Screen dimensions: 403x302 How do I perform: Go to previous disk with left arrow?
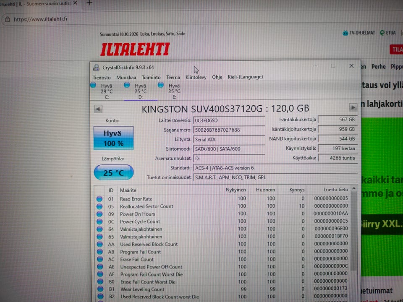tap(98, 109)
